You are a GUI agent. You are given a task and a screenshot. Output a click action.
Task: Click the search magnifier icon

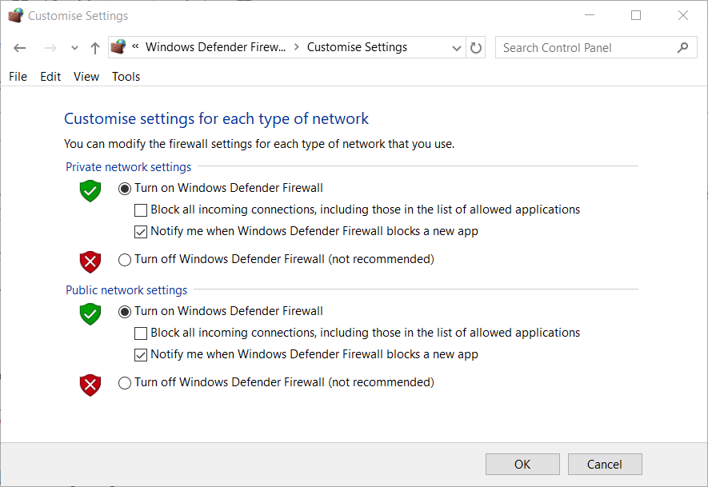point(682,47)
